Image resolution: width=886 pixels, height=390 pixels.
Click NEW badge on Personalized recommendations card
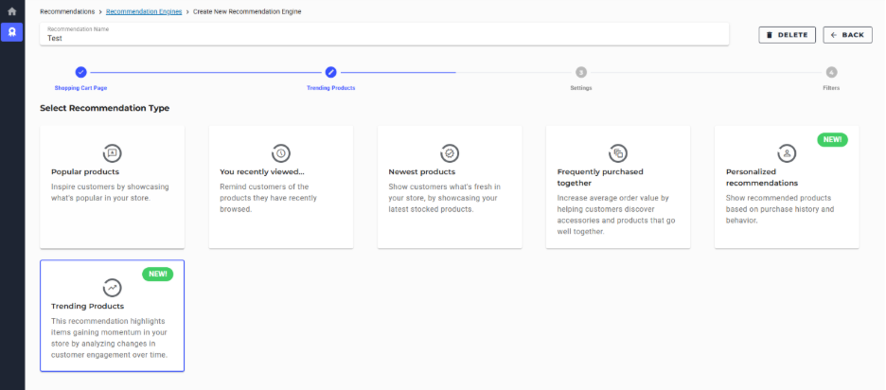click(x=832, y=139)
